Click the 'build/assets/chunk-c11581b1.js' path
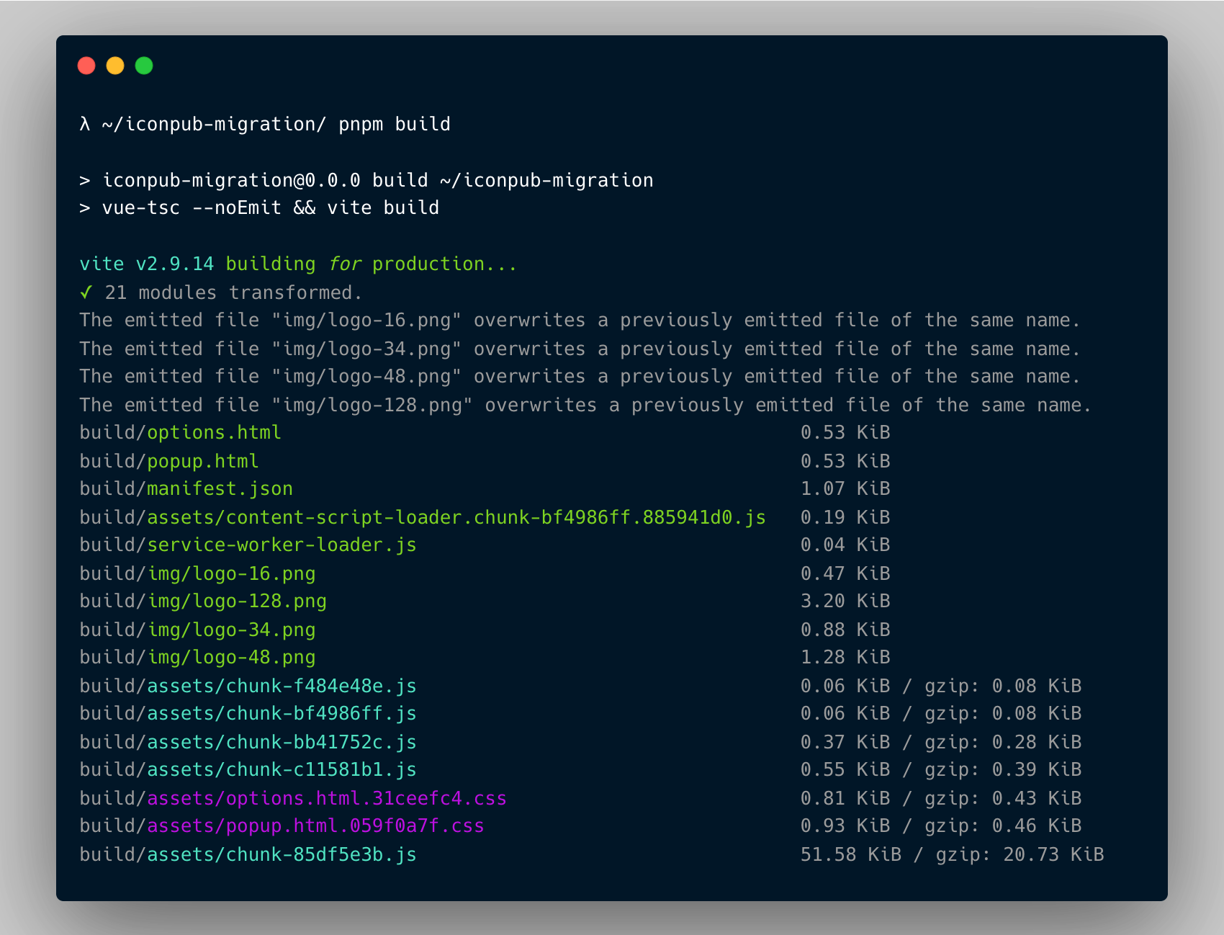This screenshot has height=935, width=1224. pyautogui.click(x=248, y=769)
